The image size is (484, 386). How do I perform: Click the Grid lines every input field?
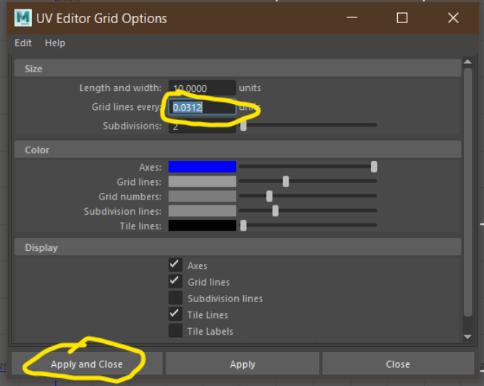click(x=202, y=107)
